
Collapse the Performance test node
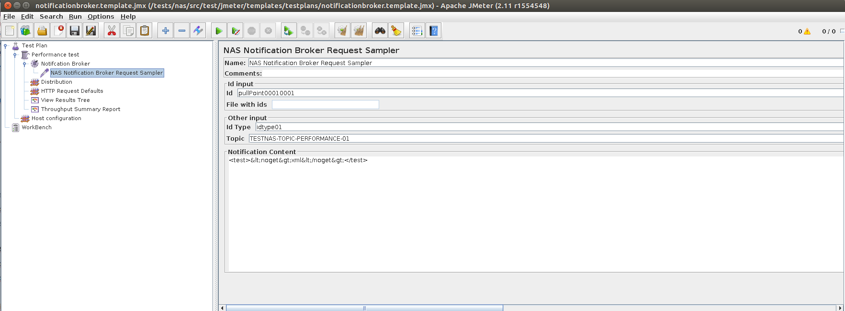coord(15,55)
